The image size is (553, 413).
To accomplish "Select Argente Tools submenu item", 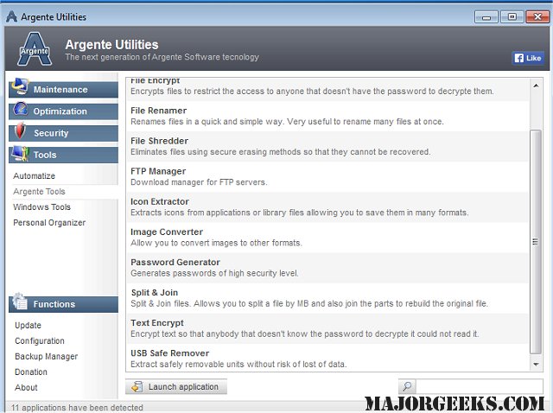I will click(x=39, y=192).
